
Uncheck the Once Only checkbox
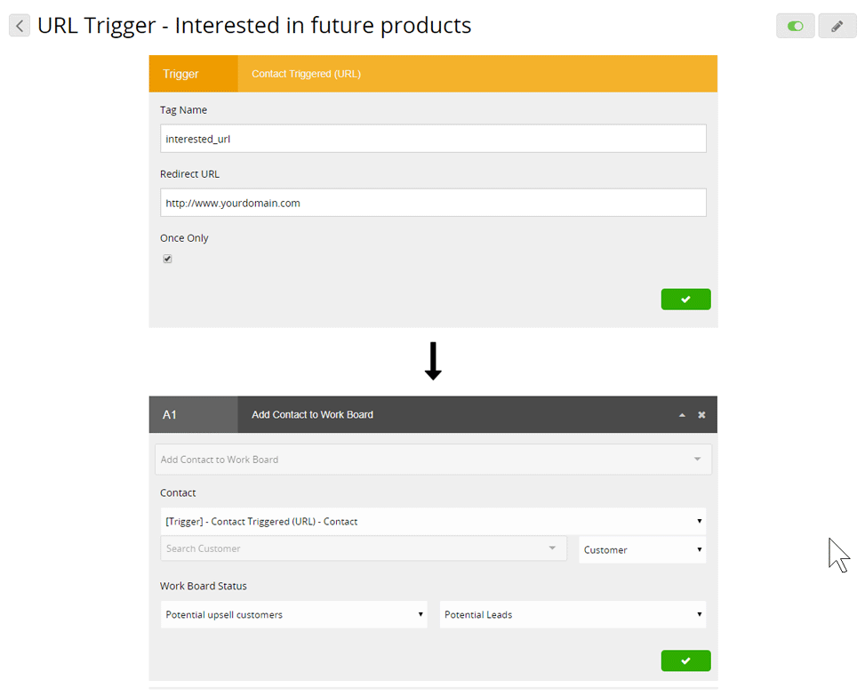[168, 259]
